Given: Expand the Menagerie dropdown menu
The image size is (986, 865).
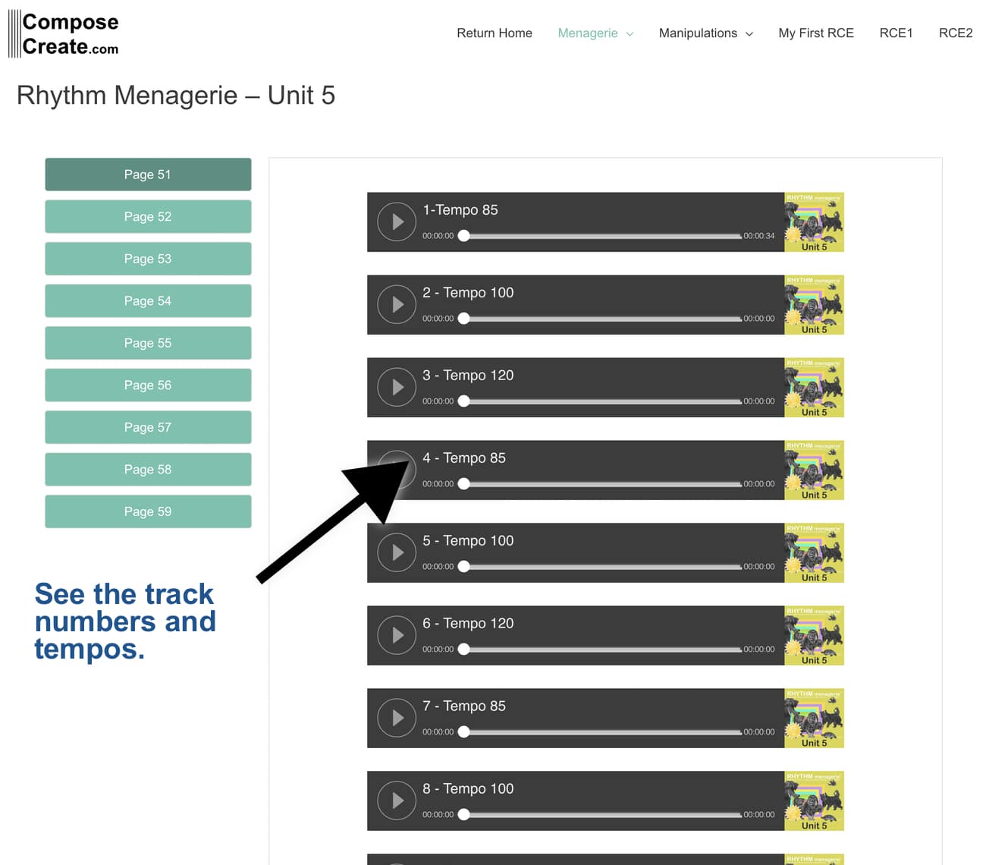Looking at the screenshot, I should click(x=589, y=33).
